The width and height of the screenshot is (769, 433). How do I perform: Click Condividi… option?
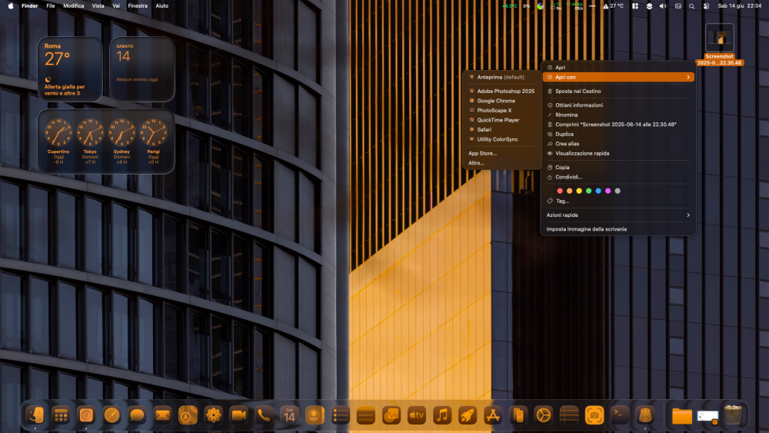[618, 177]
